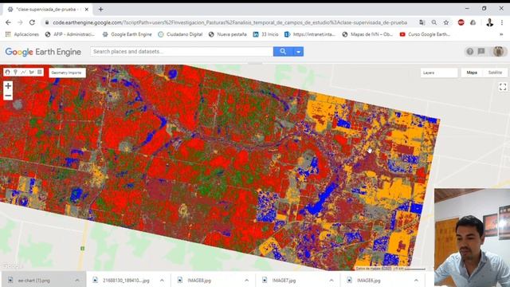Screen dimensions: 510x287
Task: Click the zoom magnifier icon in address bar
Action: point(434,22)
